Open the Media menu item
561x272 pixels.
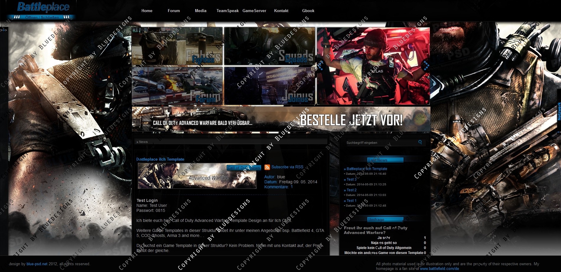(x=201, y=11)
